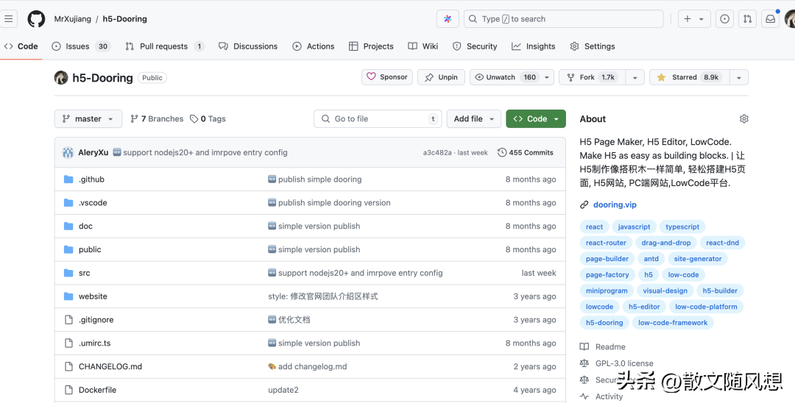Switch to the Actions tab

click(x=314, y=46)
